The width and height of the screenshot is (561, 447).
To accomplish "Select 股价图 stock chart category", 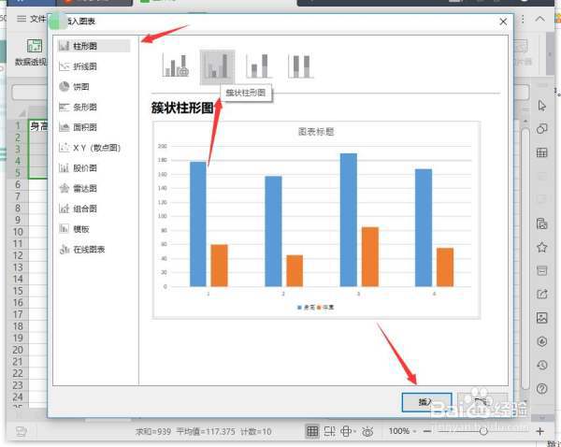I will click(79, 167).
